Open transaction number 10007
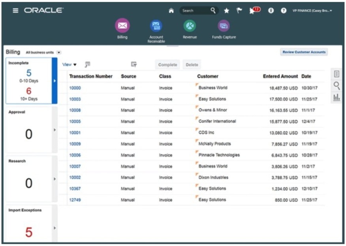This screenshot has height=246, width=346. [x=75, y=166]
